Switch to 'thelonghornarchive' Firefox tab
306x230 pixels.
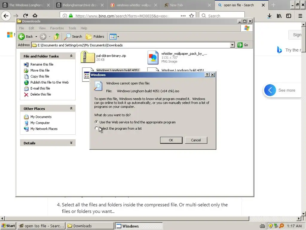click(80, 5)
